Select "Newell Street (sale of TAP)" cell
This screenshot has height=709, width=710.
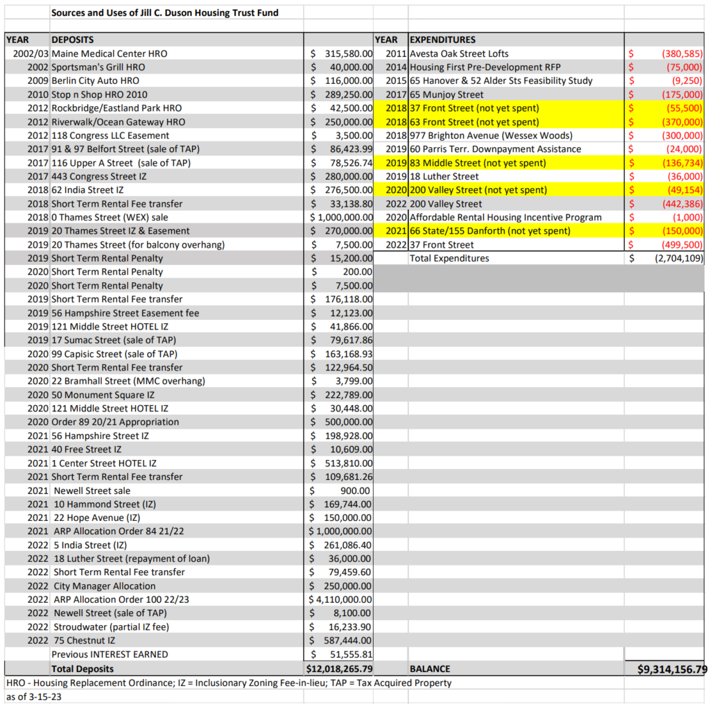click(x=110, y=613)
